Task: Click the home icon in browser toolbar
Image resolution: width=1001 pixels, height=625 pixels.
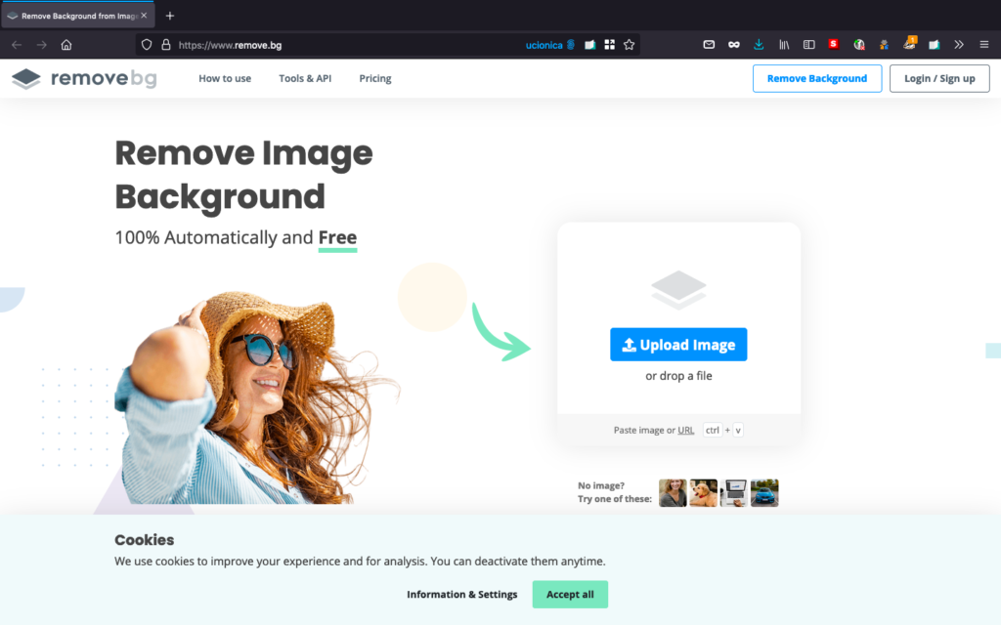Action: 66,45
